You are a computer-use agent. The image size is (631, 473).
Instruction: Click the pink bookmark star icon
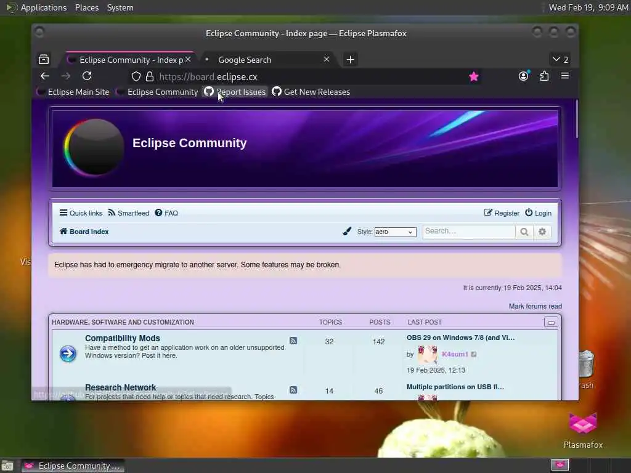tap(474, 76)
